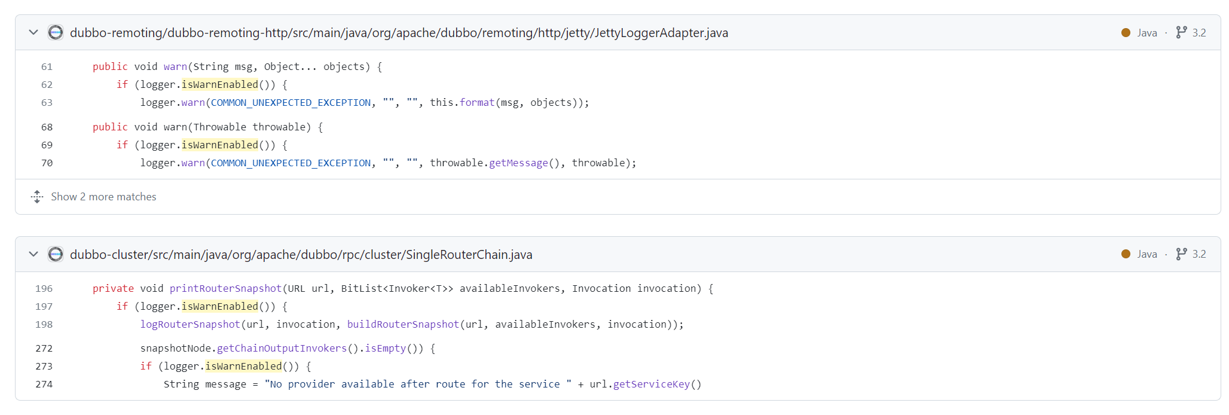
Task: Jump to line number 196
Action: [44, 289]
